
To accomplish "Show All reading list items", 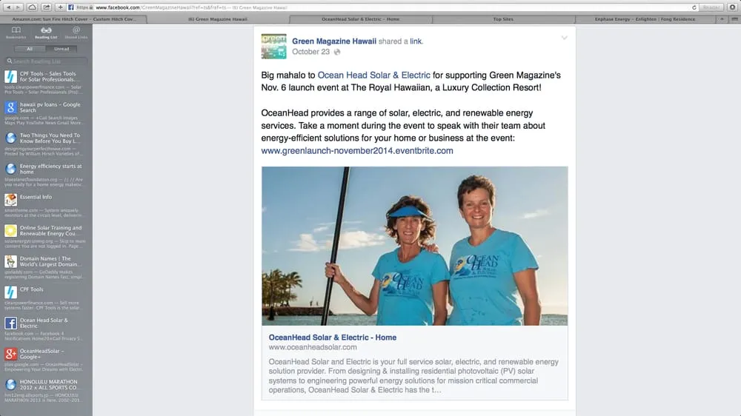I will click(x=30, y=49).
